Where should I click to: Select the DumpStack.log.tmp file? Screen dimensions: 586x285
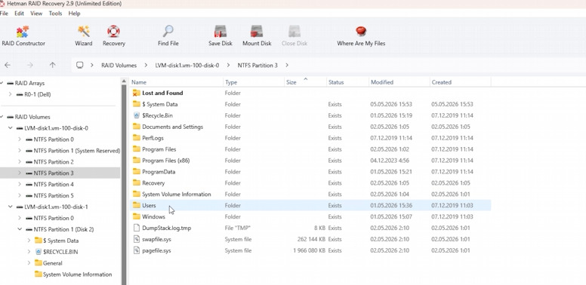tap(166, 228)
